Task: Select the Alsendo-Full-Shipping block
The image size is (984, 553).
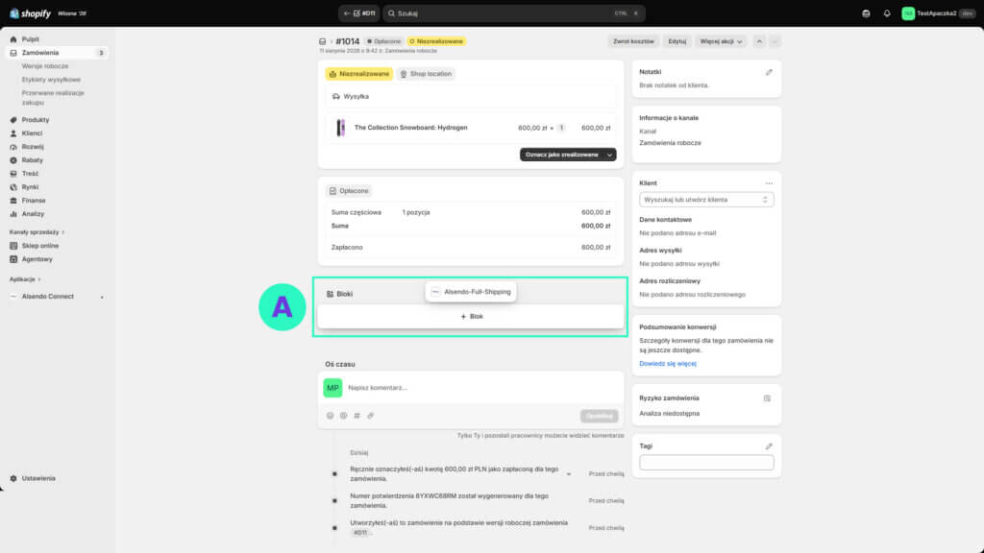Action: tap(471, 292)
